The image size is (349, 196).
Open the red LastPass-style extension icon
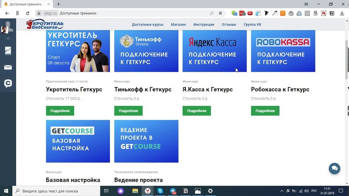(242, 14)
